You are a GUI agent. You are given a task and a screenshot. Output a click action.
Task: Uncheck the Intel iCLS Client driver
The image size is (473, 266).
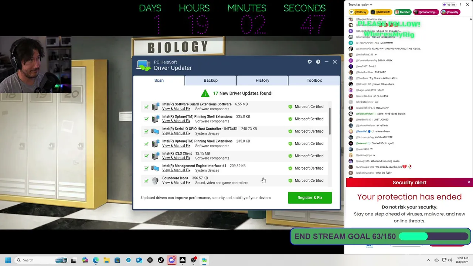click(x=146, y=156)
